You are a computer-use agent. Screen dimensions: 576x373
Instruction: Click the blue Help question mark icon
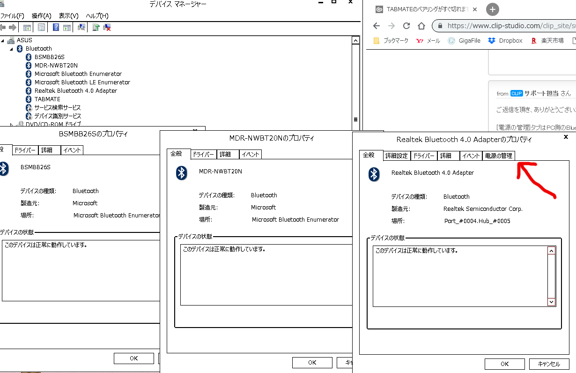pyautogui.click(x=56, y=28)
